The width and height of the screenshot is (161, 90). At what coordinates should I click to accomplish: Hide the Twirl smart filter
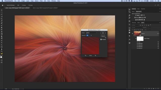pos(137,42)
